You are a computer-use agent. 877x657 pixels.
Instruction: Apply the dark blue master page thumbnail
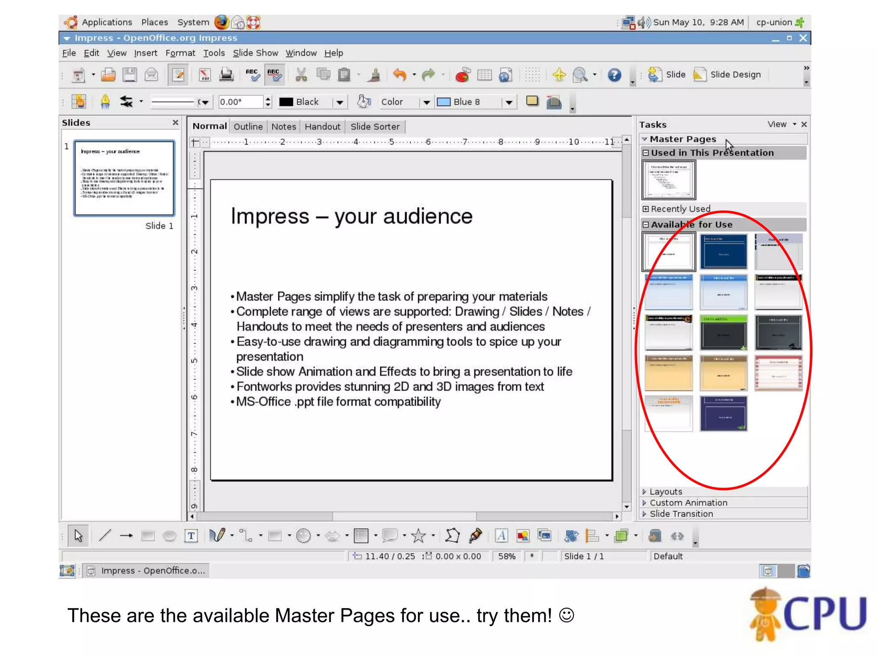[724, 252]
